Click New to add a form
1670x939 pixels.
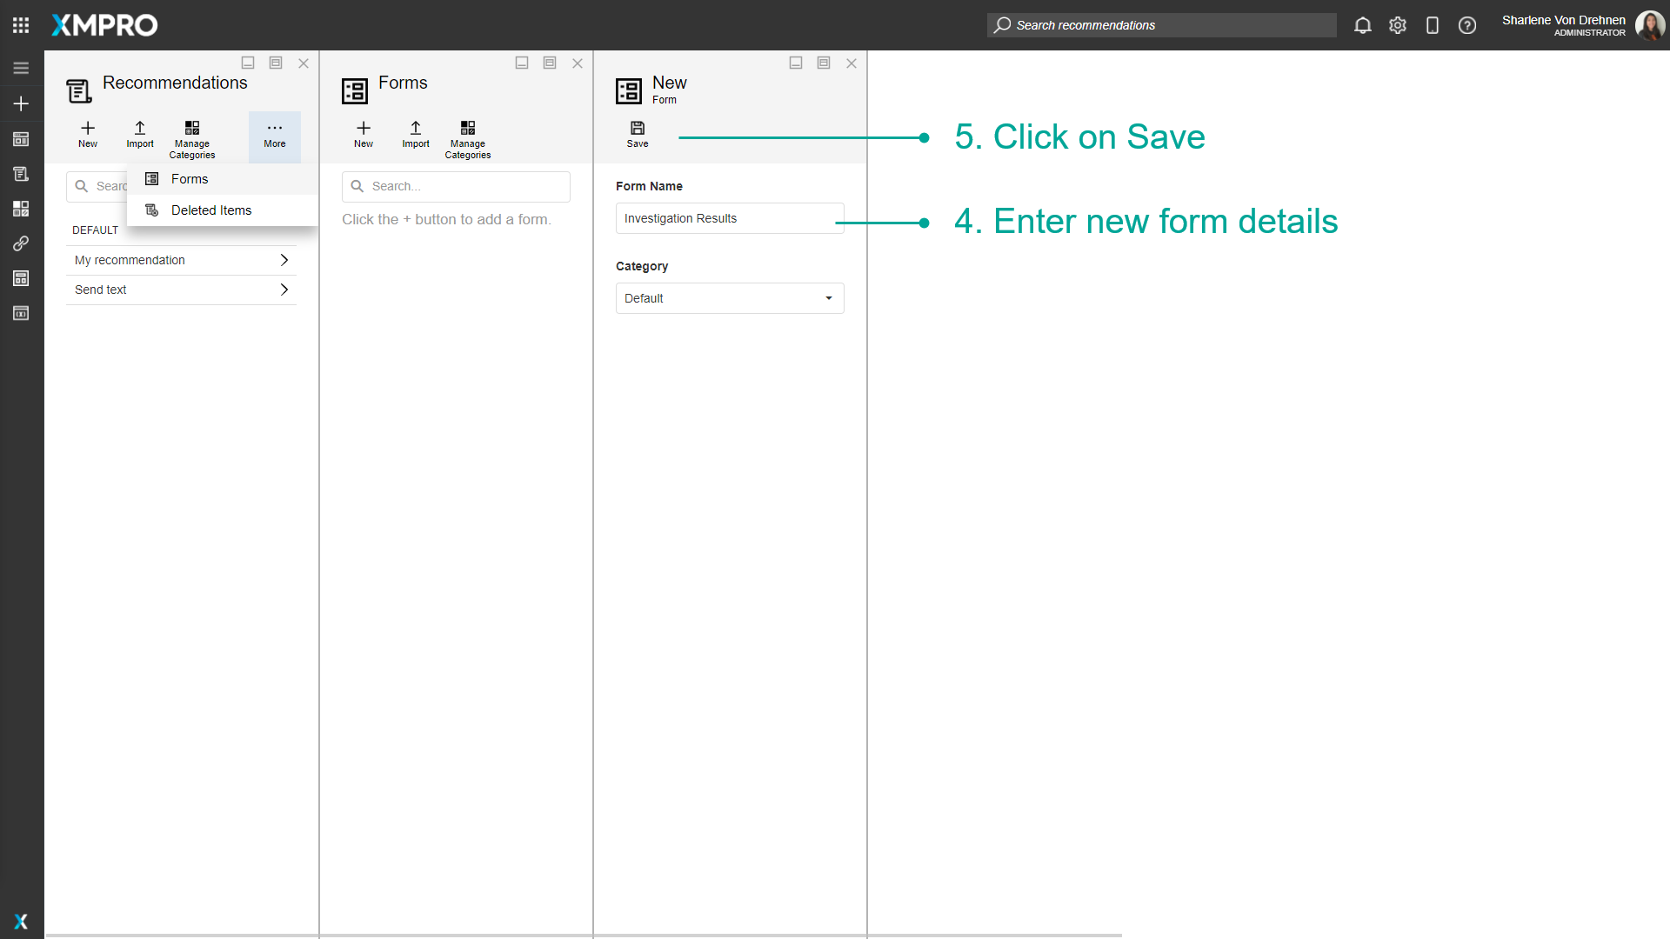point(363,135)
